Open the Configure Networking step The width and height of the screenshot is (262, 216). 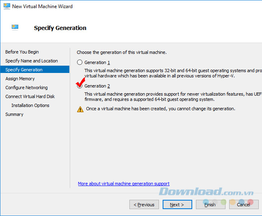(x=27, y=88)
